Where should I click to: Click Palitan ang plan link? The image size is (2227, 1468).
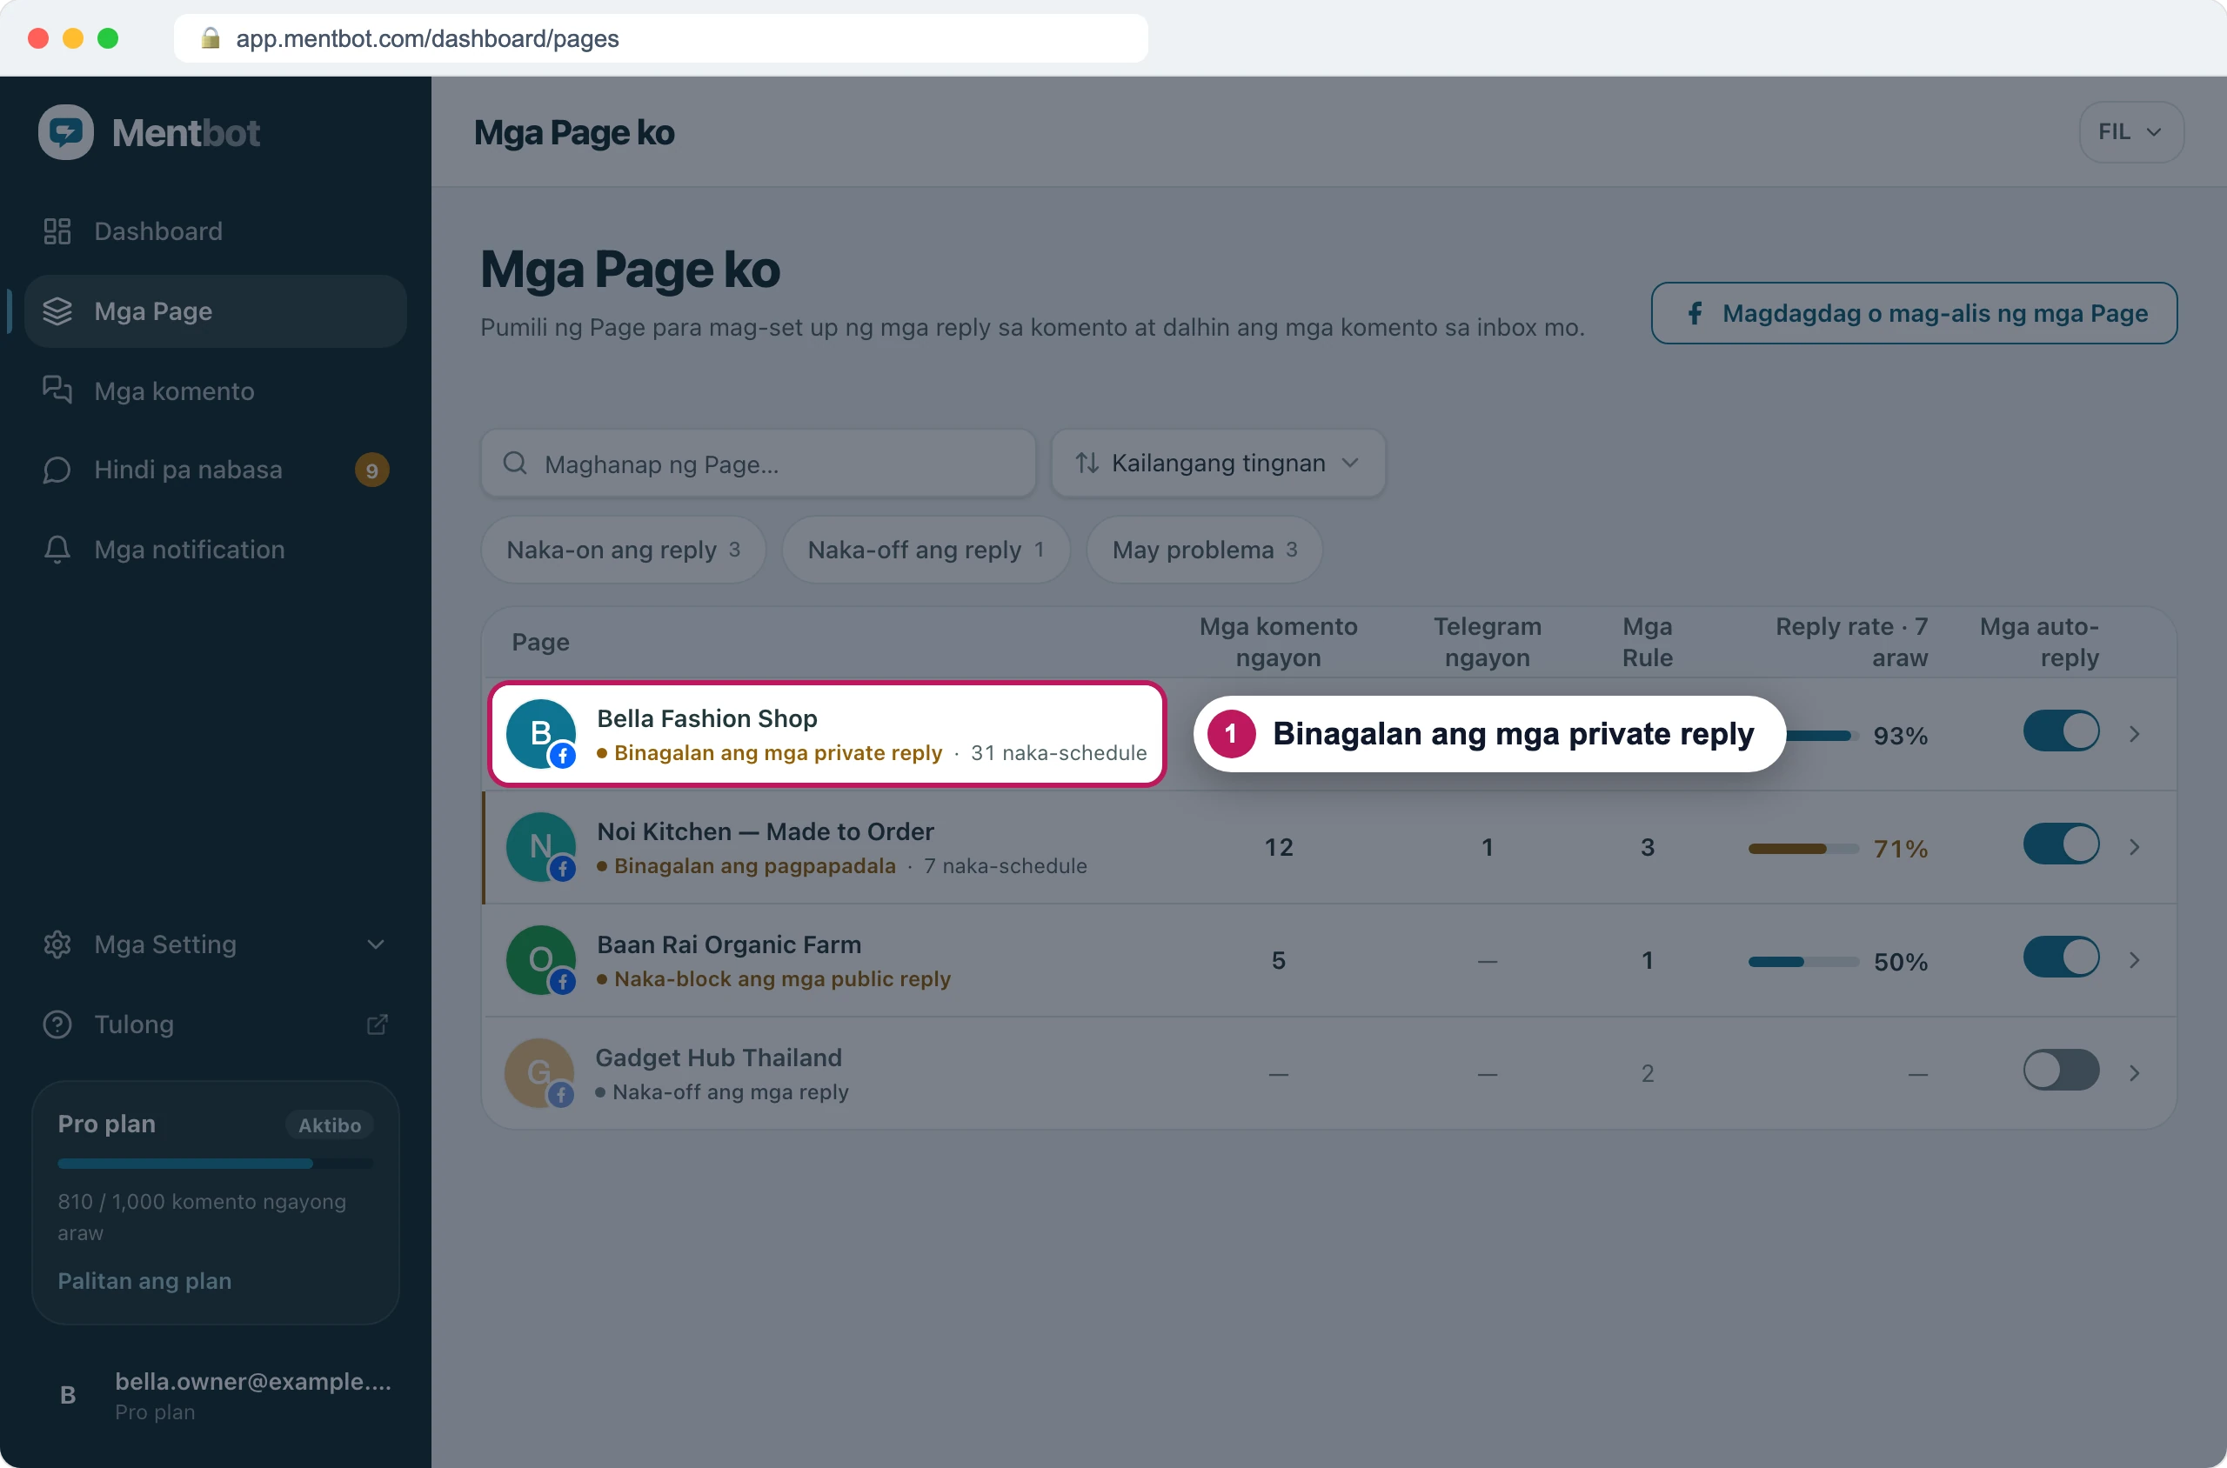click(144, 1281)
